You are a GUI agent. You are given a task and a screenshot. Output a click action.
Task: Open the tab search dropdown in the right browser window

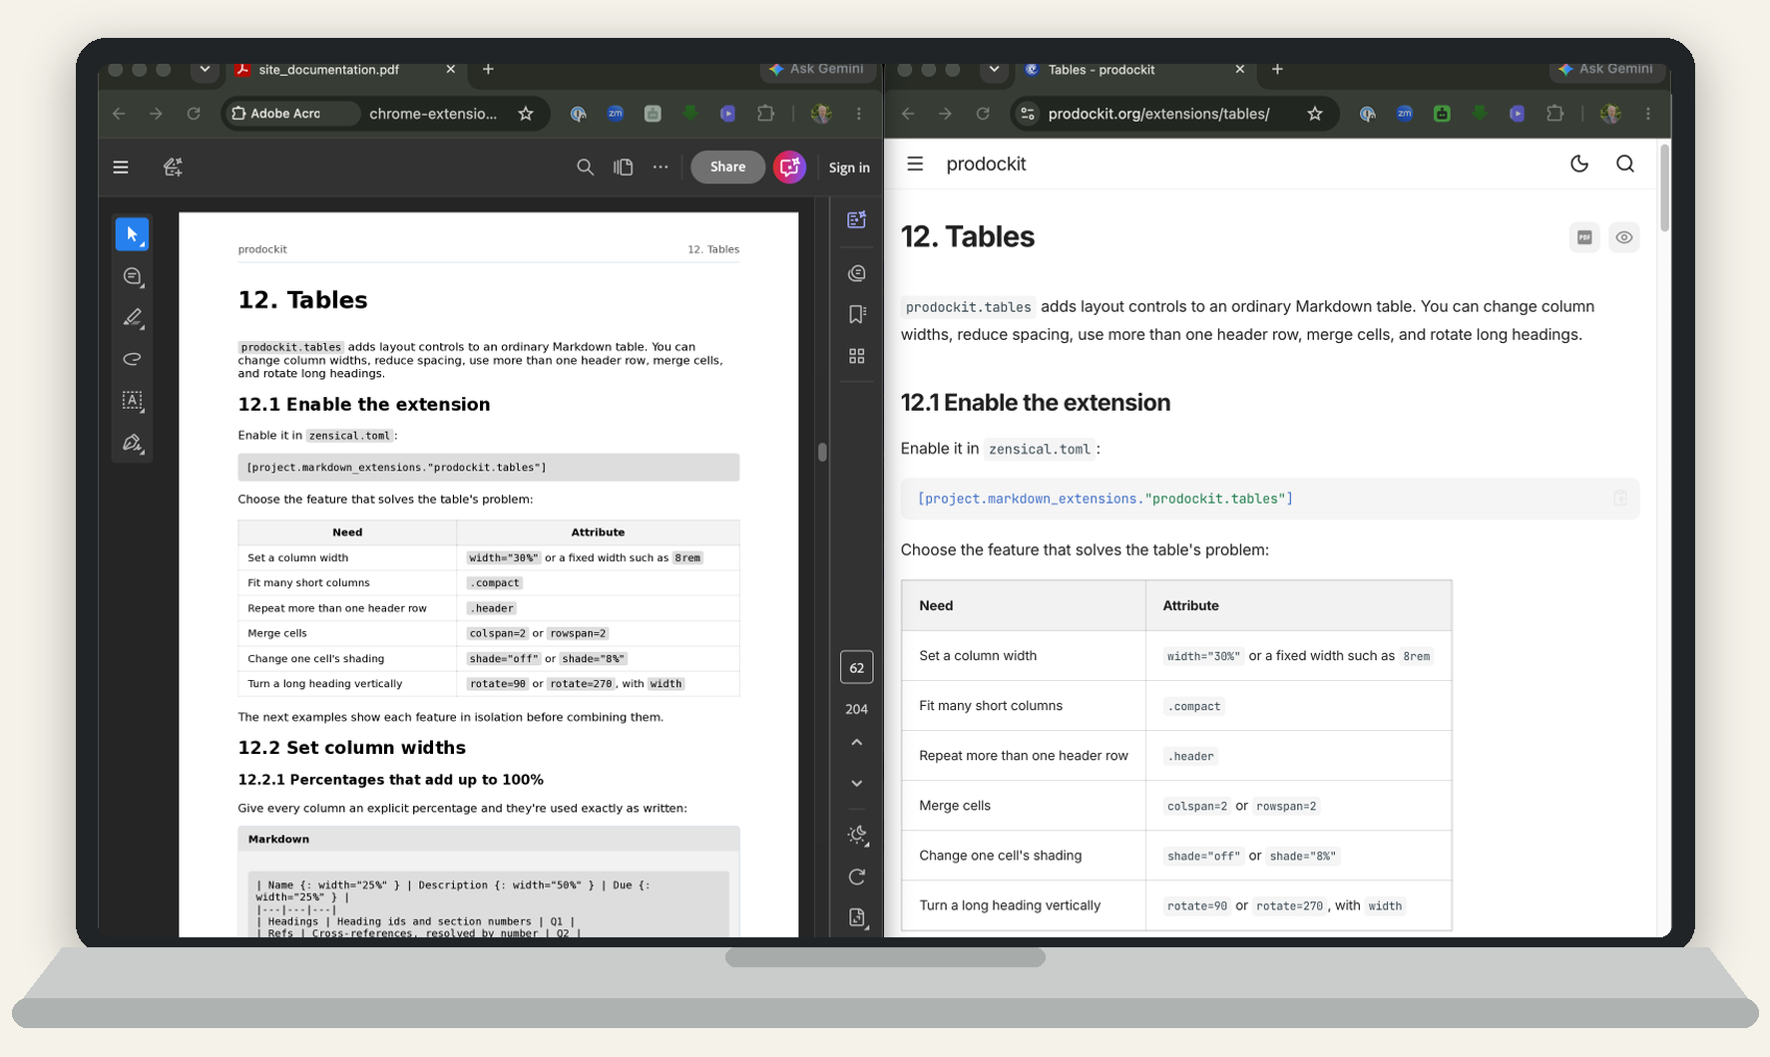point(994,70)
